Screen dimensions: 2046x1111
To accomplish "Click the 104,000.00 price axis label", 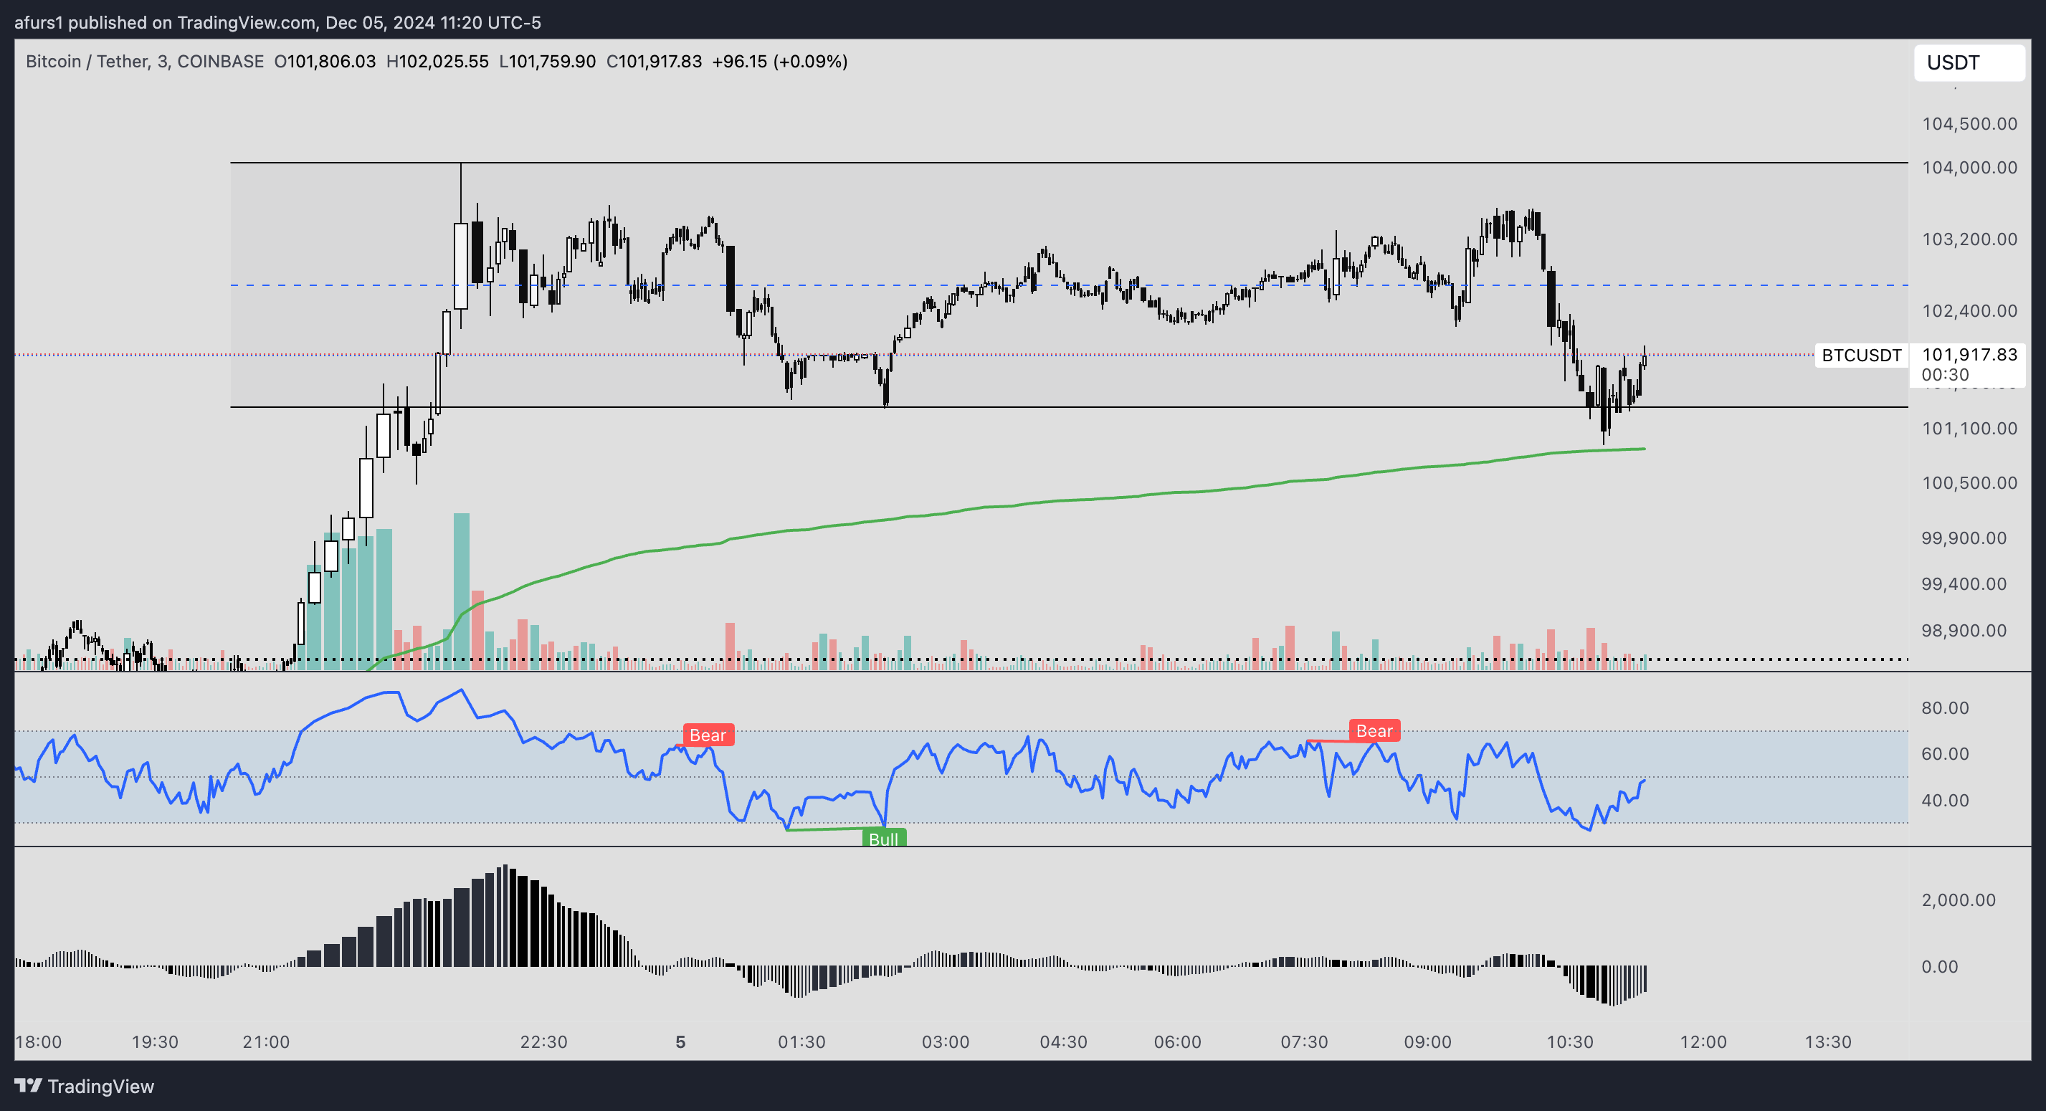I will coord(1969,168).
